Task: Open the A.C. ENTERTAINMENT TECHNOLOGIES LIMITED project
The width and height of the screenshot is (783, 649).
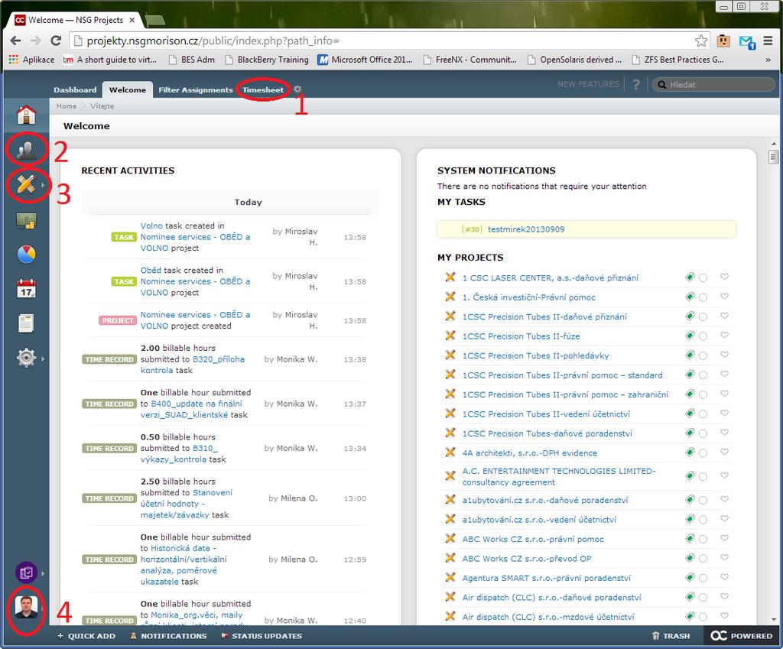Action: point(558,476)
